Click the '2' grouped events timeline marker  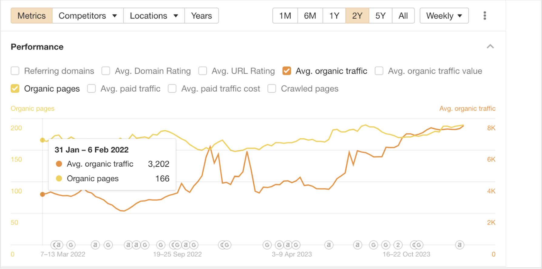(398, 245)
